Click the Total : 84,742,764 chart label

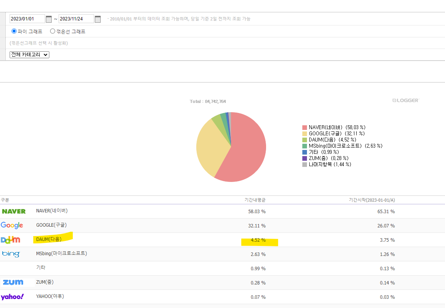208,101
